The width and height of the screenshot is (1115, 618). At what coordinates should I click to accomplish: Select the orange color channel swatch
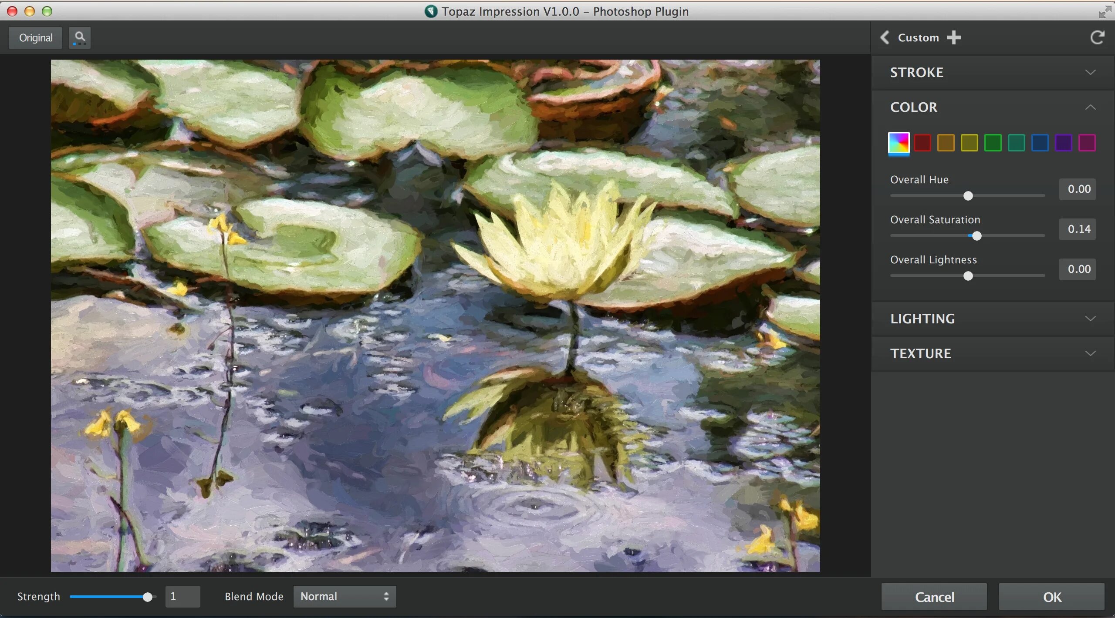point(946,143)
